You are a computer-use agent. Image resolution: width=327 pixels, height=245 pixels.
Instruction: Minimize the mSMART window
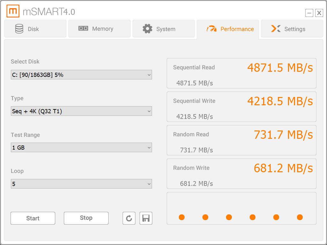(309, 13)
